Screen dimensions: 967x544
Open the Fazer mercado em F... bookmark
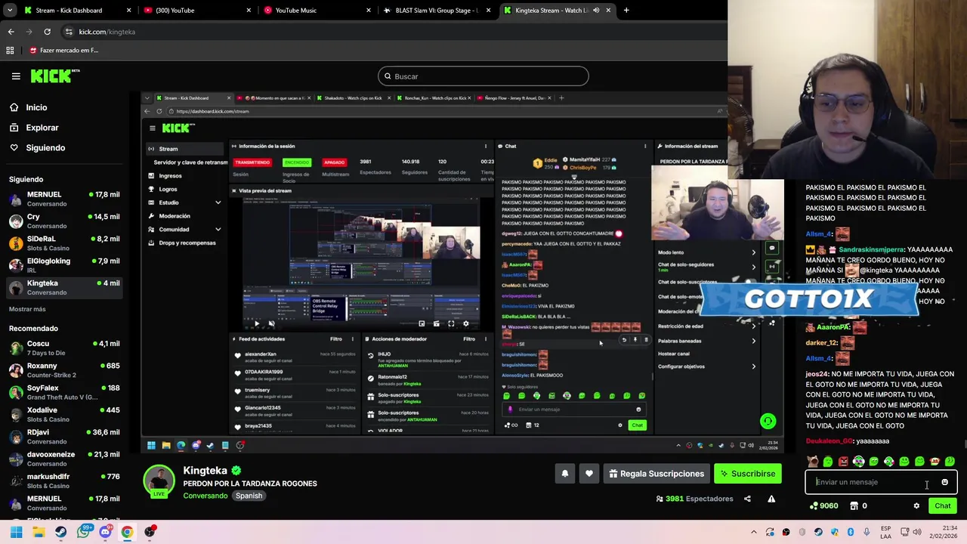point(63,51)
